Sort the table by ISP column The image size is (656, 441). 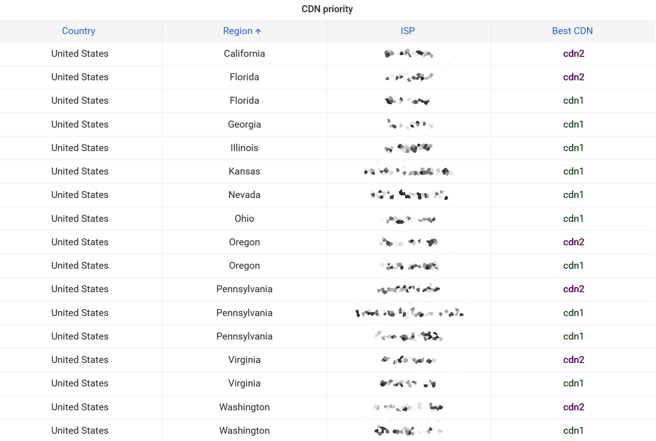408,31
